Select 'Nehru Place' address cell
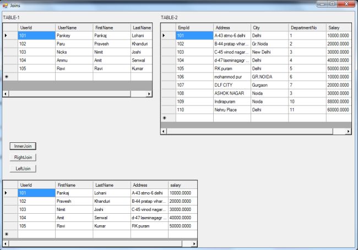 click(232, 109)
